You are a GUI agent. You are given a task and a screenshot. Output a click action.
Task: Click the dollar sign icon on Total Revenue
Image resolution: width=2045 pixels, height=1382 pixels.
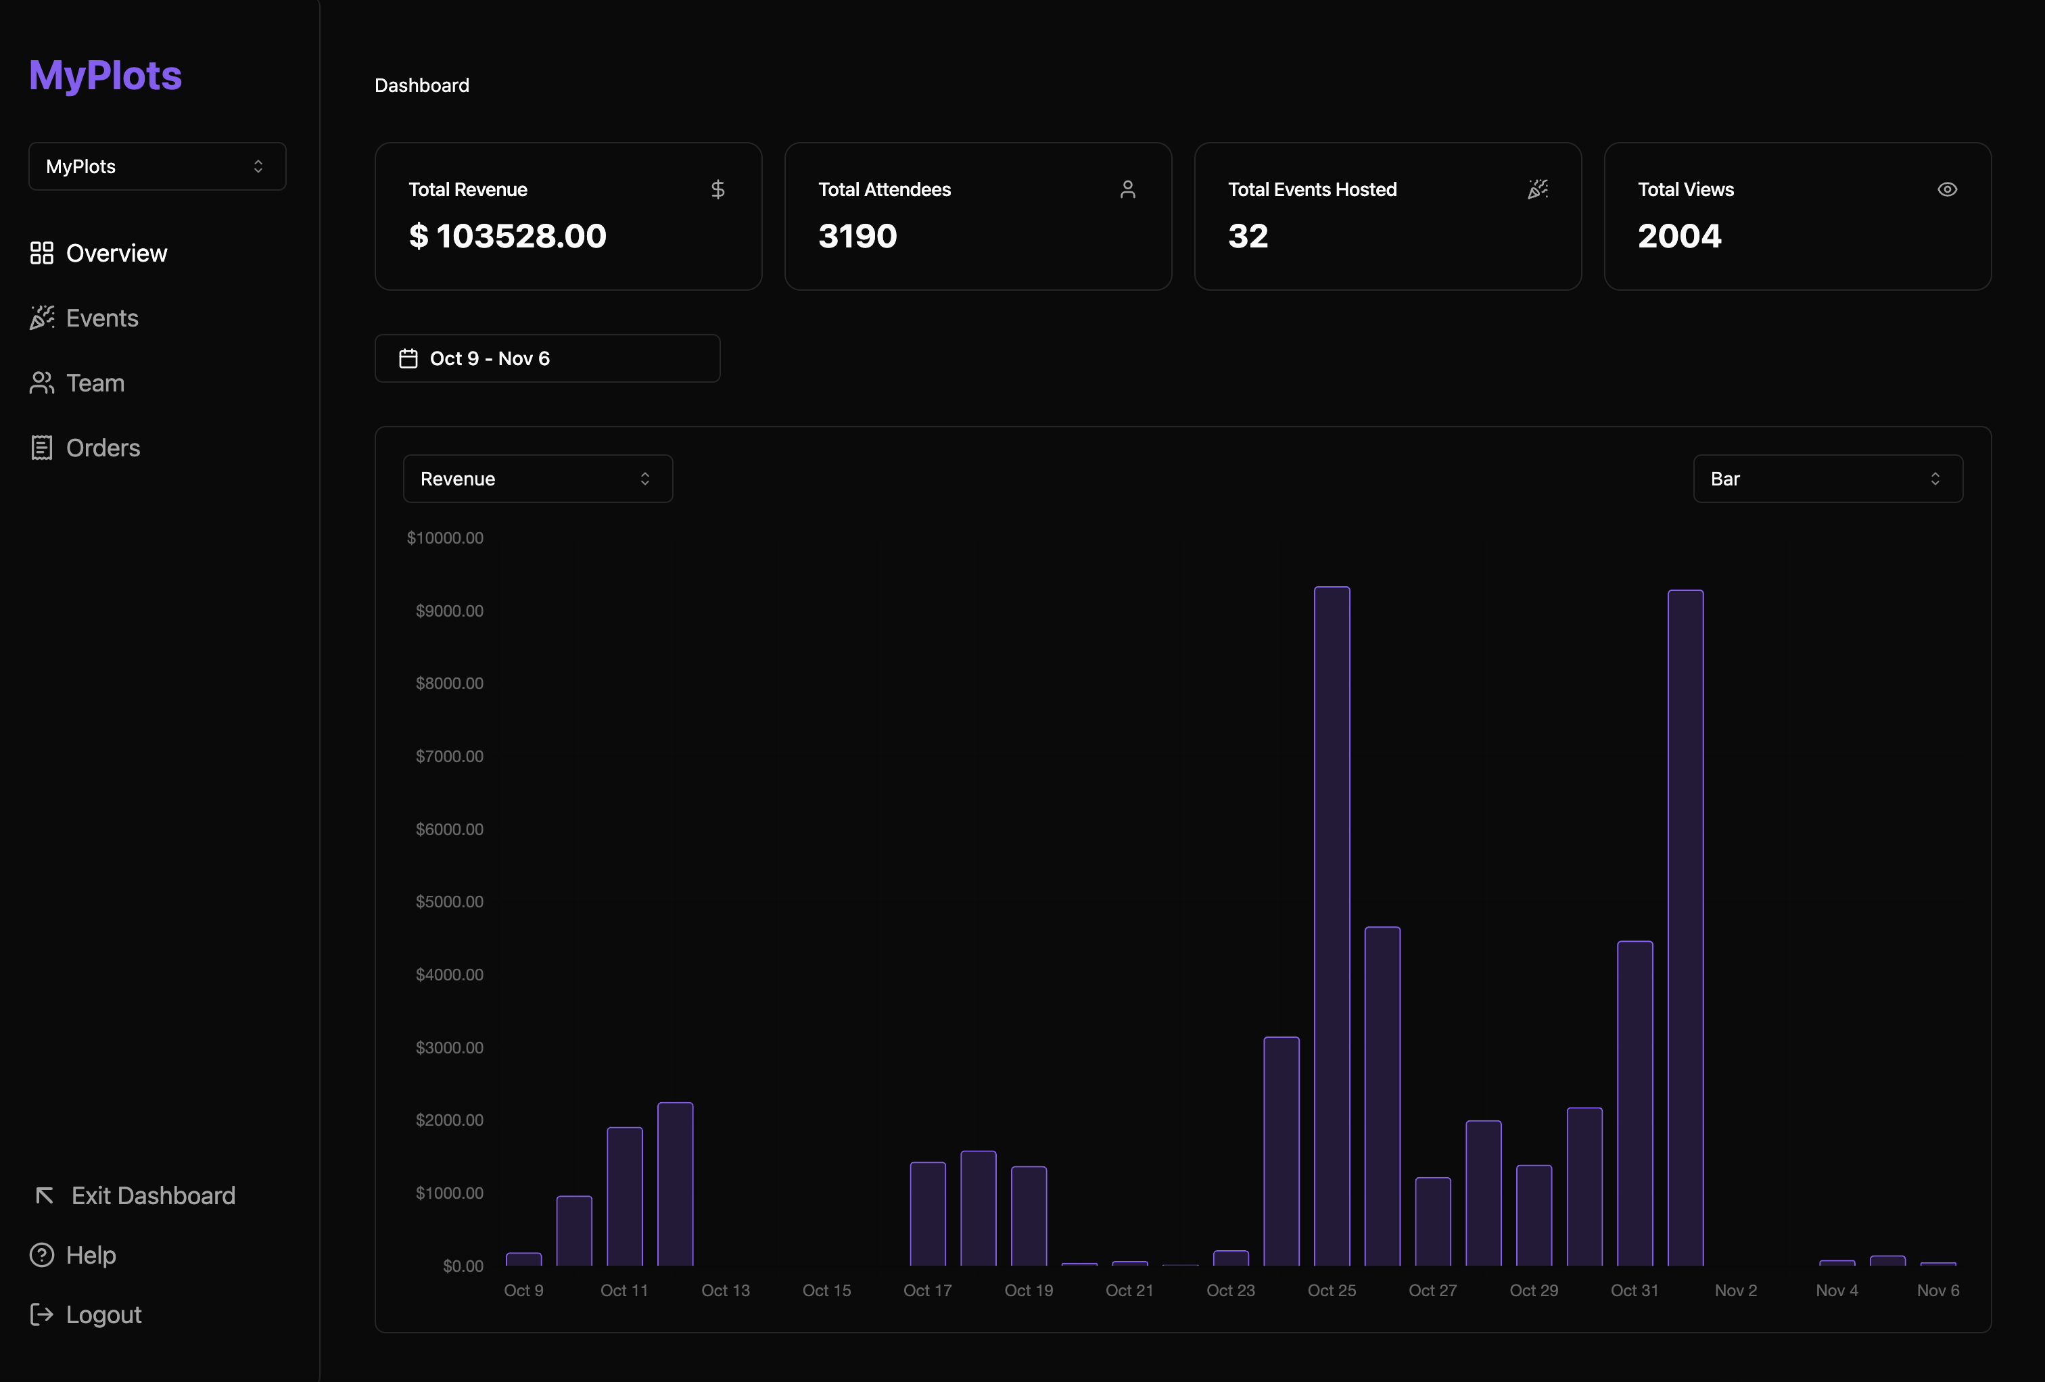[718, 189]
